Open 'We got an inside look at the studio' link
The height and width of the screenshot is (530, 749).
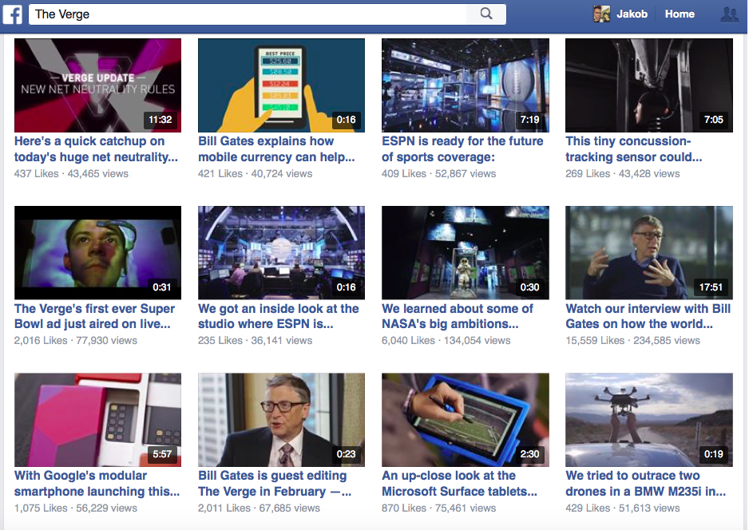point(279,316)
